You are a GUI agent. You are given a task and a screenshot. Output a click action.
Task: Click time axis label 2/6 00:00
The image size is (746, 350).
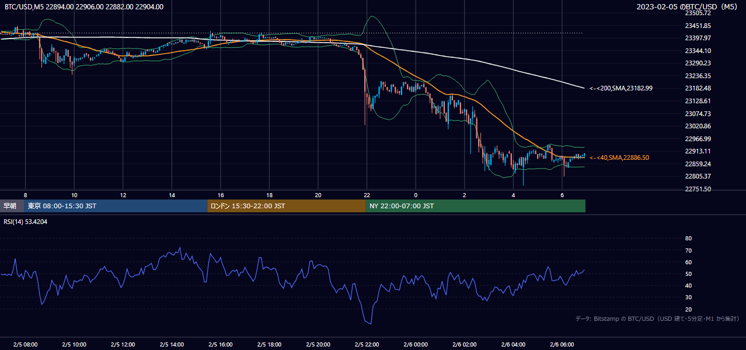[416, 345]
